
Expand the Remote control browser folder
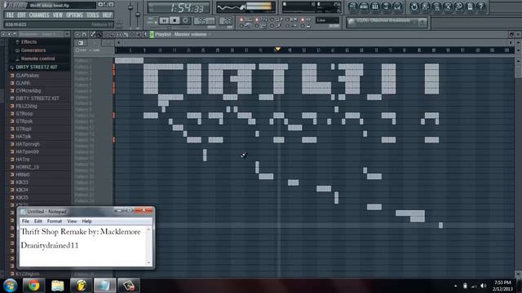[38, 59]
